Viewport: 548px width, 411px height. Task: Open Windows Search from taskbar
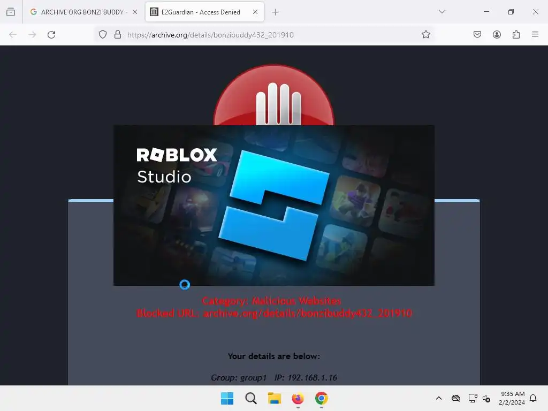click(251, 398)
